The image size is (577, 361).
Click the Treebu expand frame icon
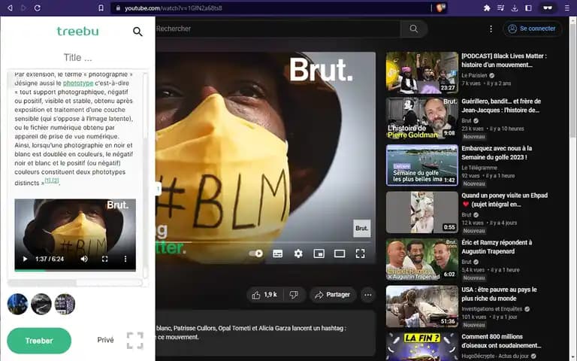click(x=135, y=341)
